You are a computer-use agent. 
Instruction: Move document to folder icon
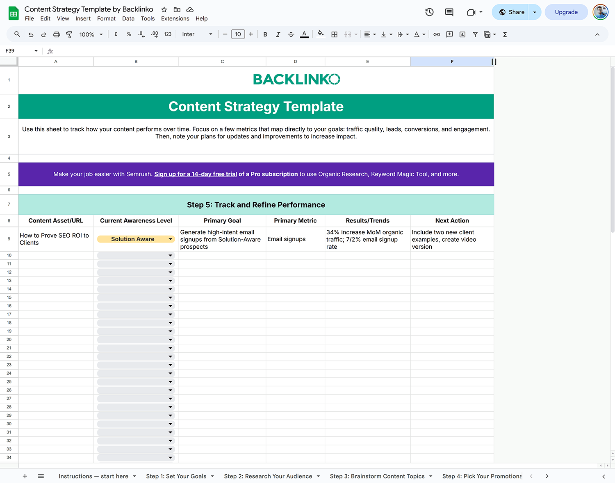(x=177, y=9)
